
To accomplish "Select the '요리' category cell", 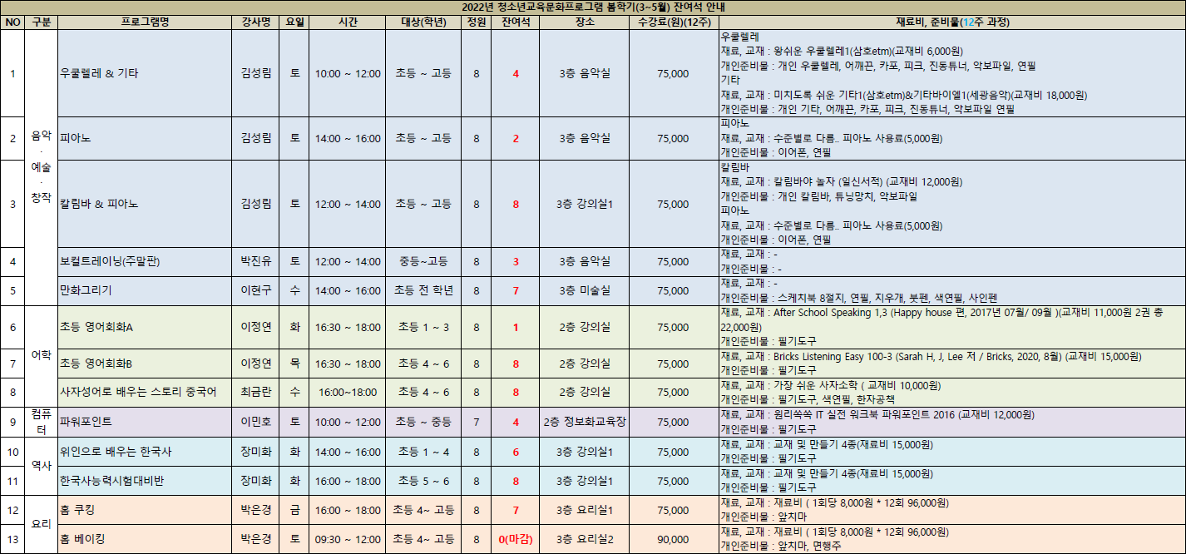I will pyautogui.click(x=41, y=524).
